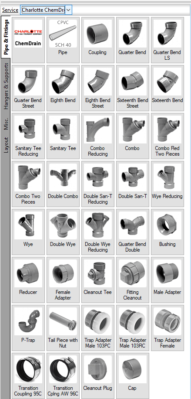The height and width of the screenshot is (399, 191).
Task: Pick the Trap Adapter Male 103PC
Action: [97, 328]
